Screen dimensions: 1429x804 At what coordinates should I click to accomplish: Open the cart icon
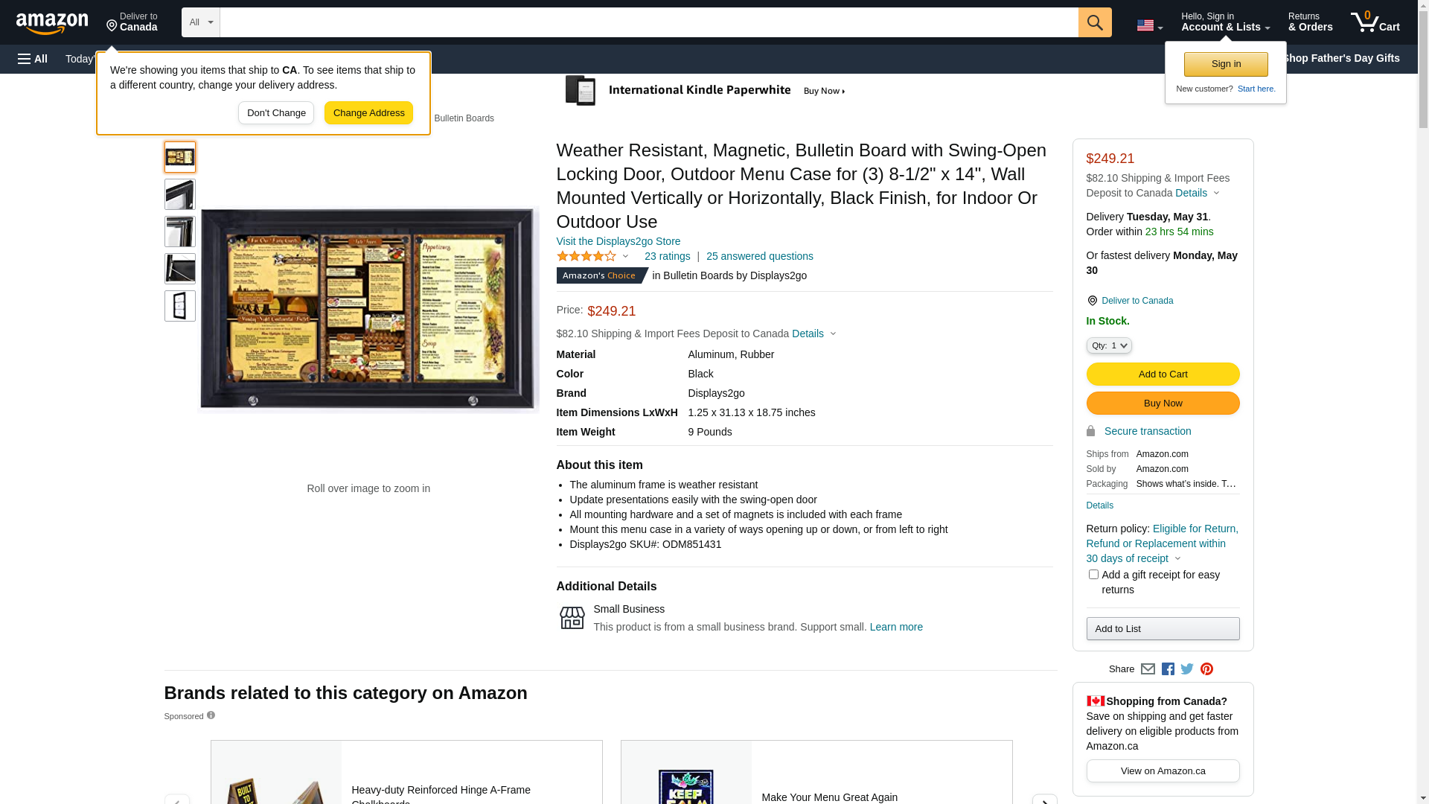point(1375,22)
